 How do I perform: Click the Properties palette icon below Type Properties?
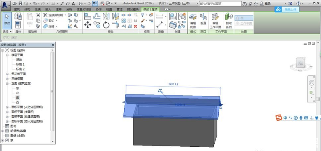[x=18, y=24]
